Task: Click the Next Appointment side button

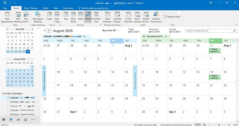Action: click(x=135, y=81)
